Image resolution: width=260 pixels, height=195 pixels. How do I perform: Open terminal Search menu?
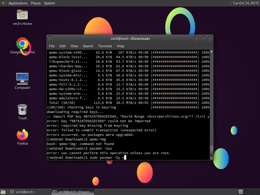(88, 46)
